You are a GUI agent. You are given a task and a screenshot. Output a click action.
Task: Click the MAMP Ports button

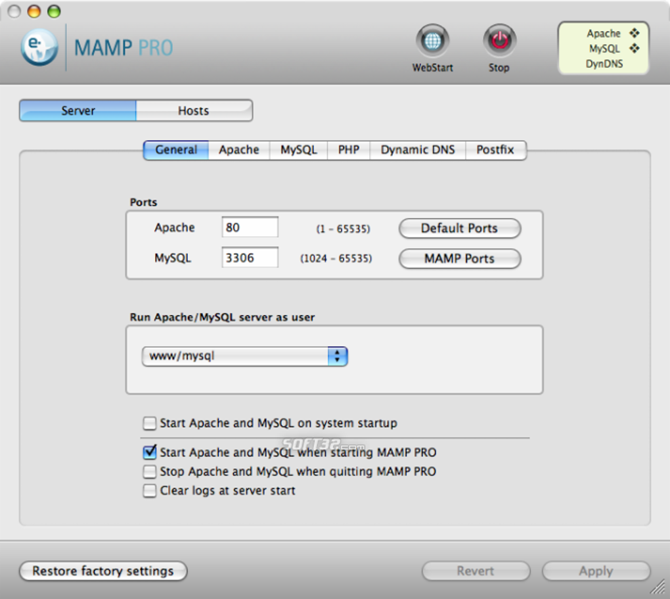pyautogui.click(x=460, y=259)
